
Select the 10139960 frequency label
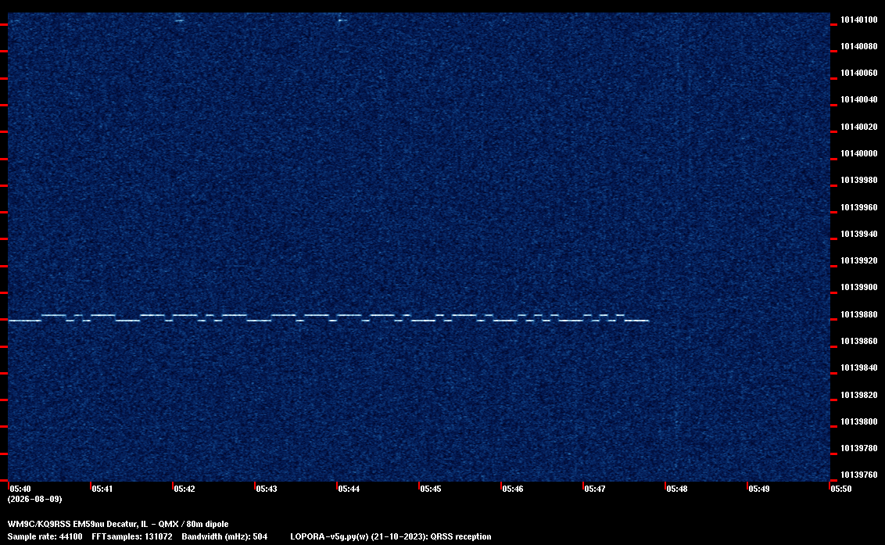858,207
